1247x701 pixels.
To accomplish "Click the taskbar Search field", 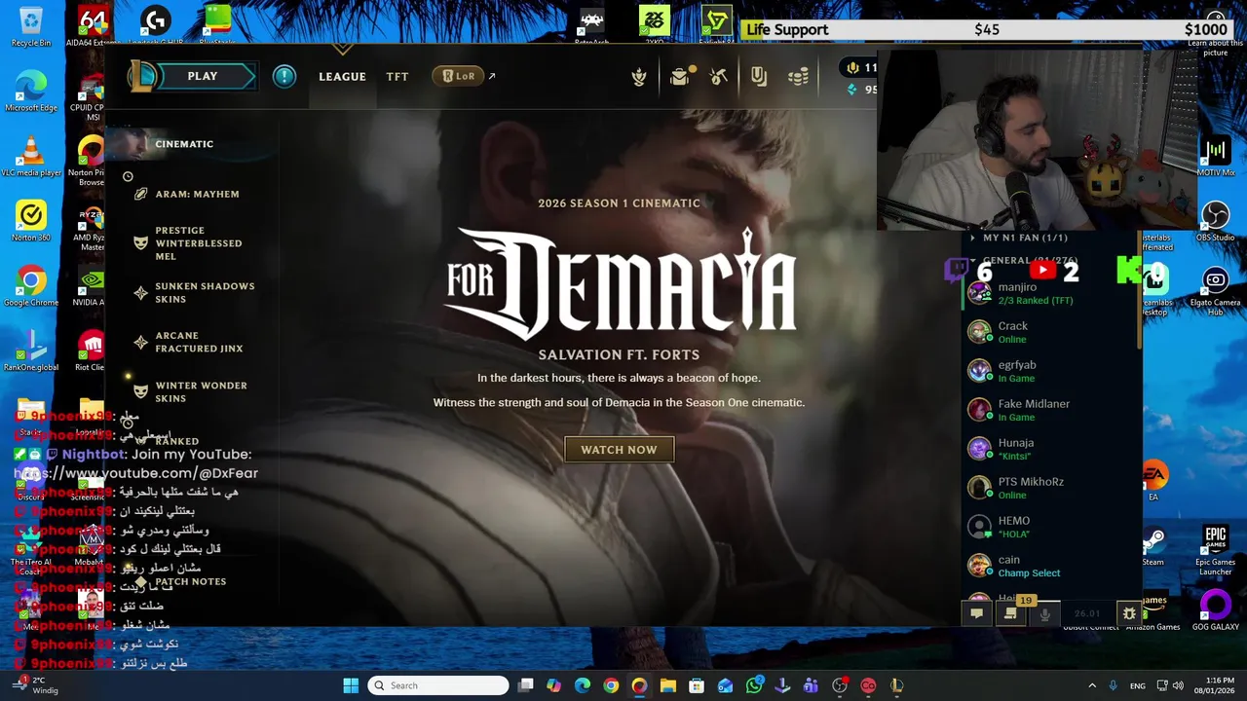I will pyautogui.click(x=439, y=685).
